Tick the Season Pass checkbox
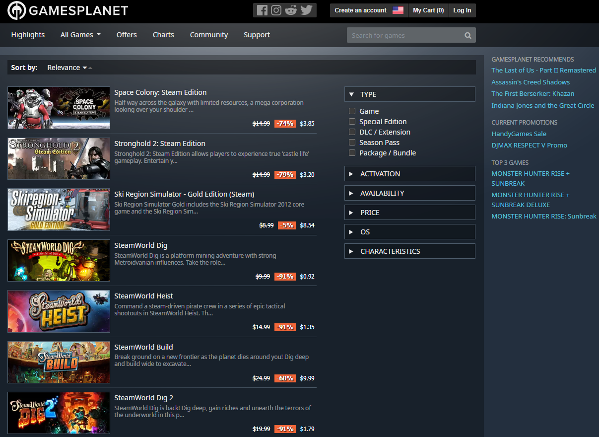The image size is (599, 437). (x=352, y=143)
